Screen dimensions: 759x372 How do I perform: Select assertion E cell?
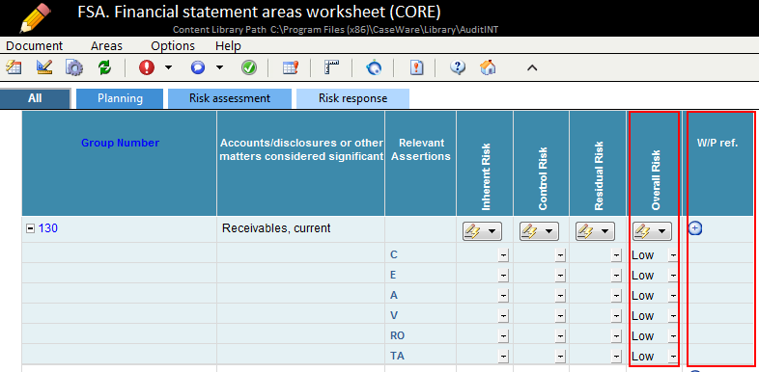click(x=420, y=274)
